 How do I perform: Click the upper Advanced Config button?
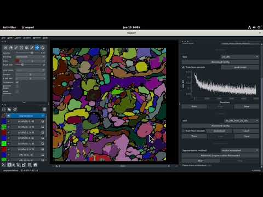point(220,62)
